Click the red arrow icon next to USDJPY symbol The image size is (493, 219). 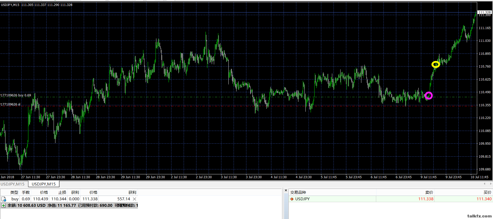click(x=292, y=199)
